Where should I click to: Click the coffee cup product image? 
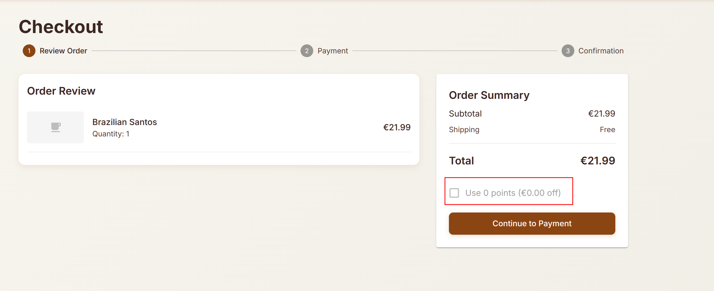56,127
